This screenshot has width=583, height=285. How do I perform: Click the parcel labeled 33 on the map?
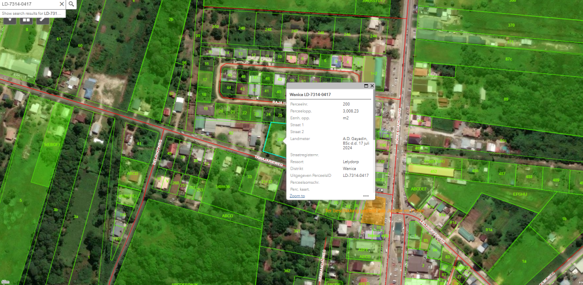[x=249, y=177]
